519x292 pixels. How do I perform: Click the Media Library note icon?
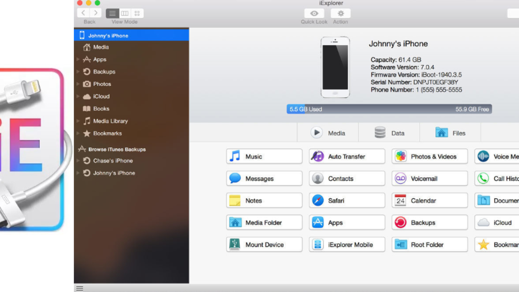(x=87, y=121)
